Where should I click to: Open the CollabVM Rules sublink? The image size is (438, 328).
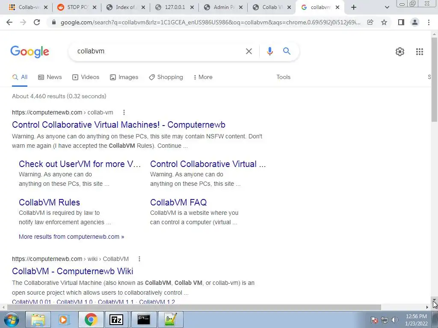[50, 202]
